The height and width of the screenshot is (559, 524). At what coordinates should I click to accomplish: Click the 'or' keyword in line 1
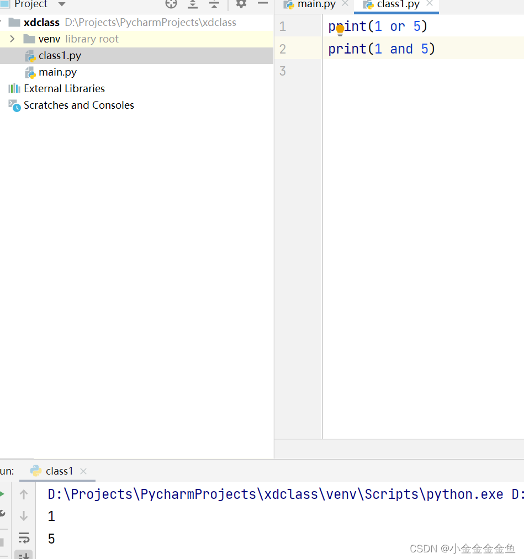tap(398, 26)
